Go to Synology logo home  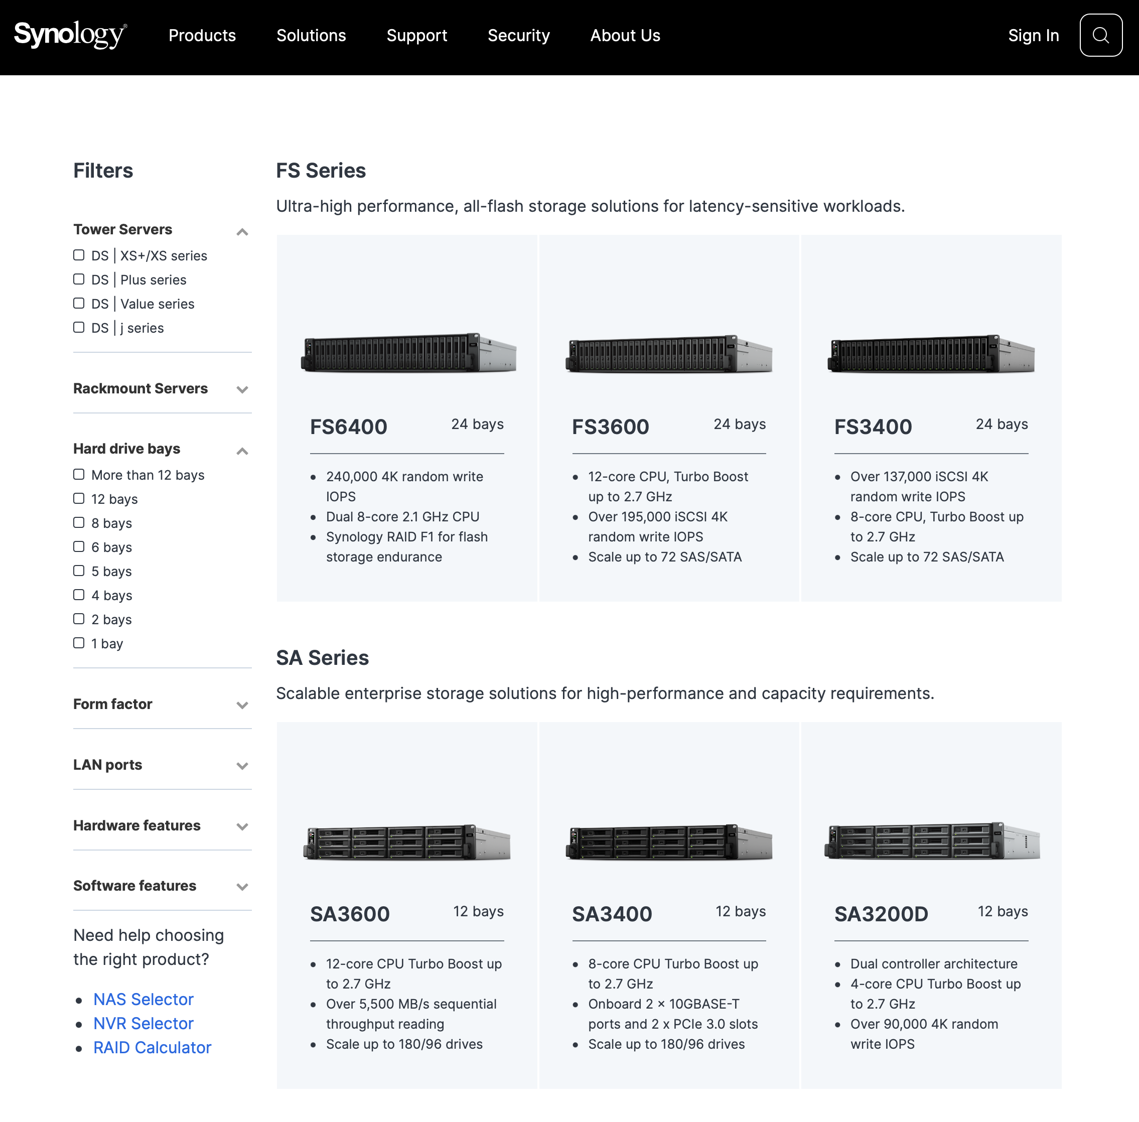(x=71, y=35)
